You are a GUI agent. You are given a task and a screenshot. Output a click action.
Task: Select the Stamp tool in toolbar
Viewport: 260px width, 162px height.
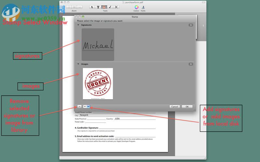pos(104,7)
